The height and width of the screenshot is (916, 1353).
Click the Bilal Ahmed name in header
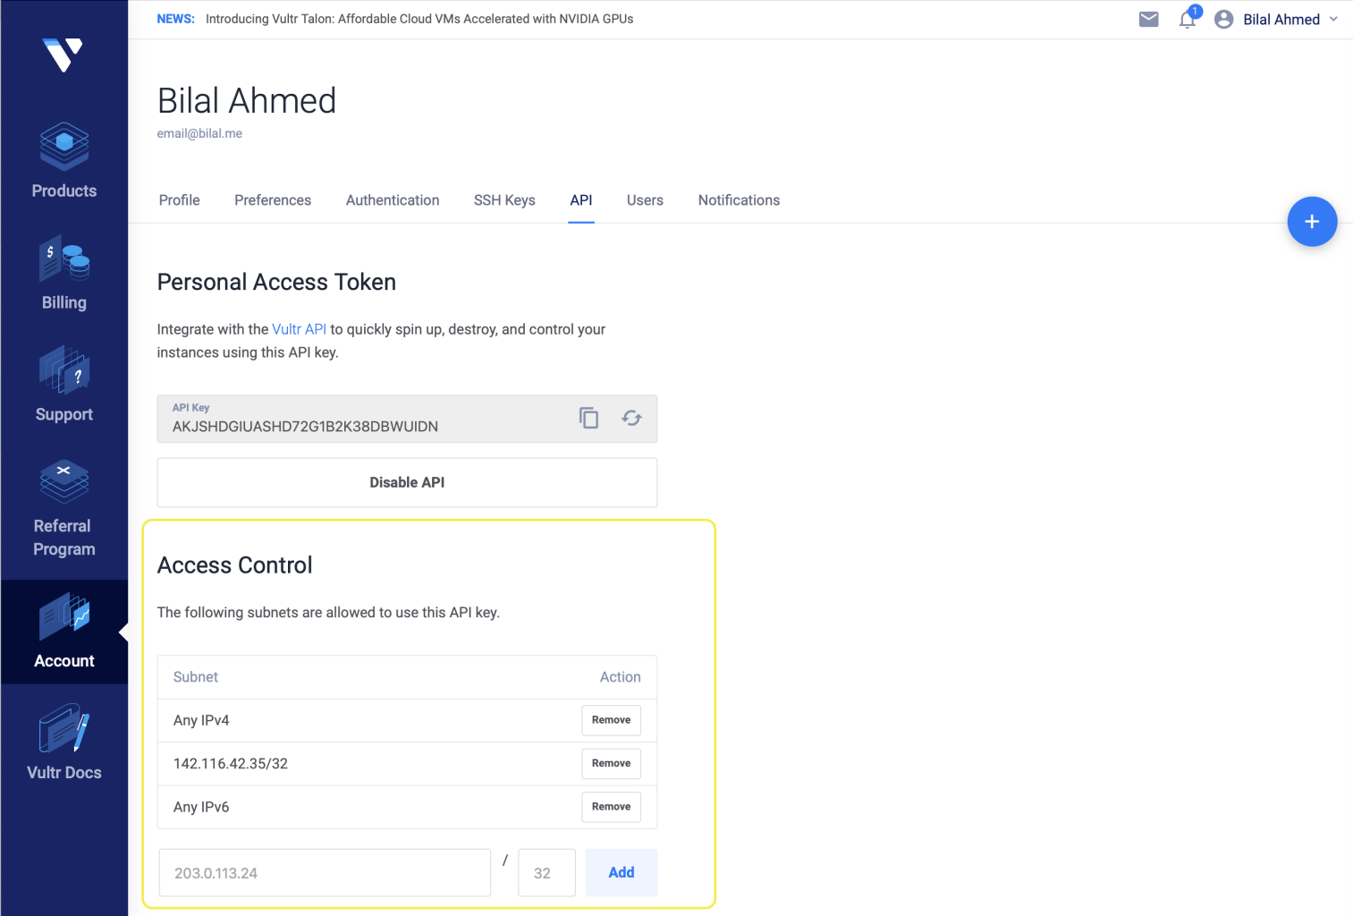[1281, 20]
